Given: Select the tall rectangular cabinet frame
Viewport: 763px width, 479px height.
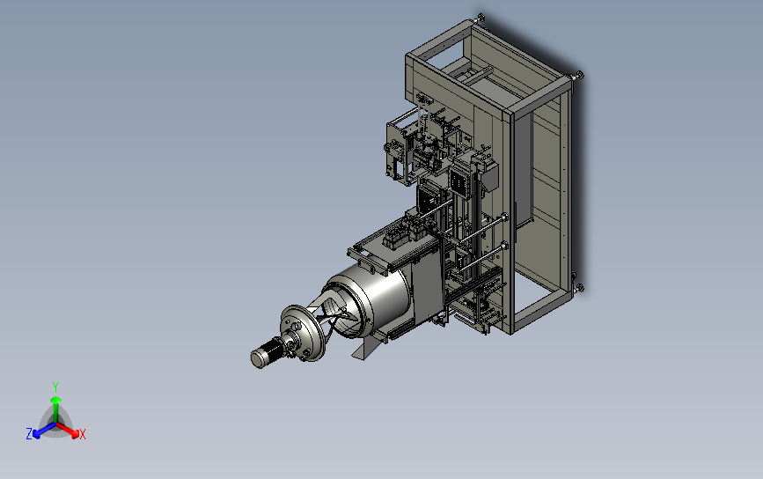Looking at the screenshot, I should point(491,175).
